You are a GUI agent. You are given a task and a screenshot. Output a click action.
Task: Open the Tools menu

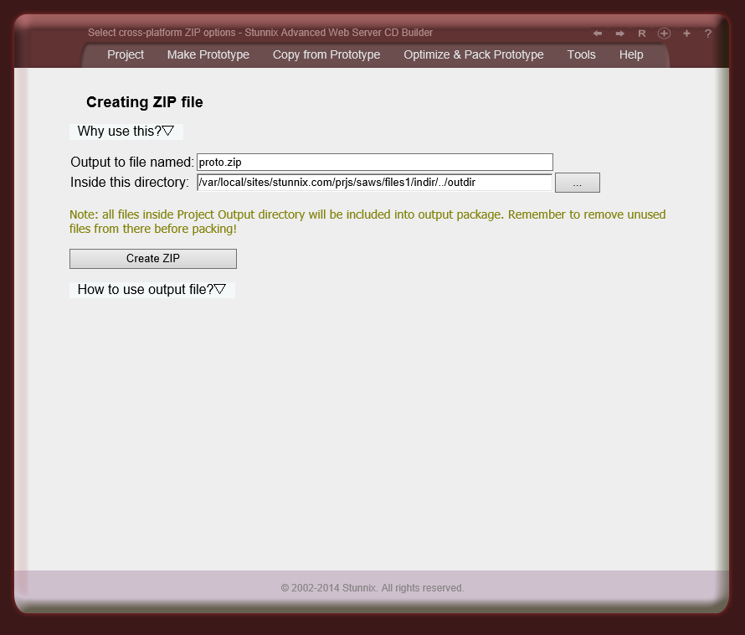pyautogui.click(x=581, y=54)
